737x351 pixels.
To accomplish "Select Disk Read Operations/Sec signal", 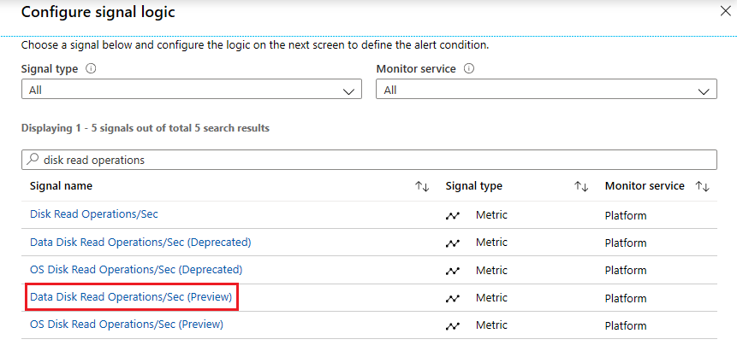I will click(x=94, y=214).
